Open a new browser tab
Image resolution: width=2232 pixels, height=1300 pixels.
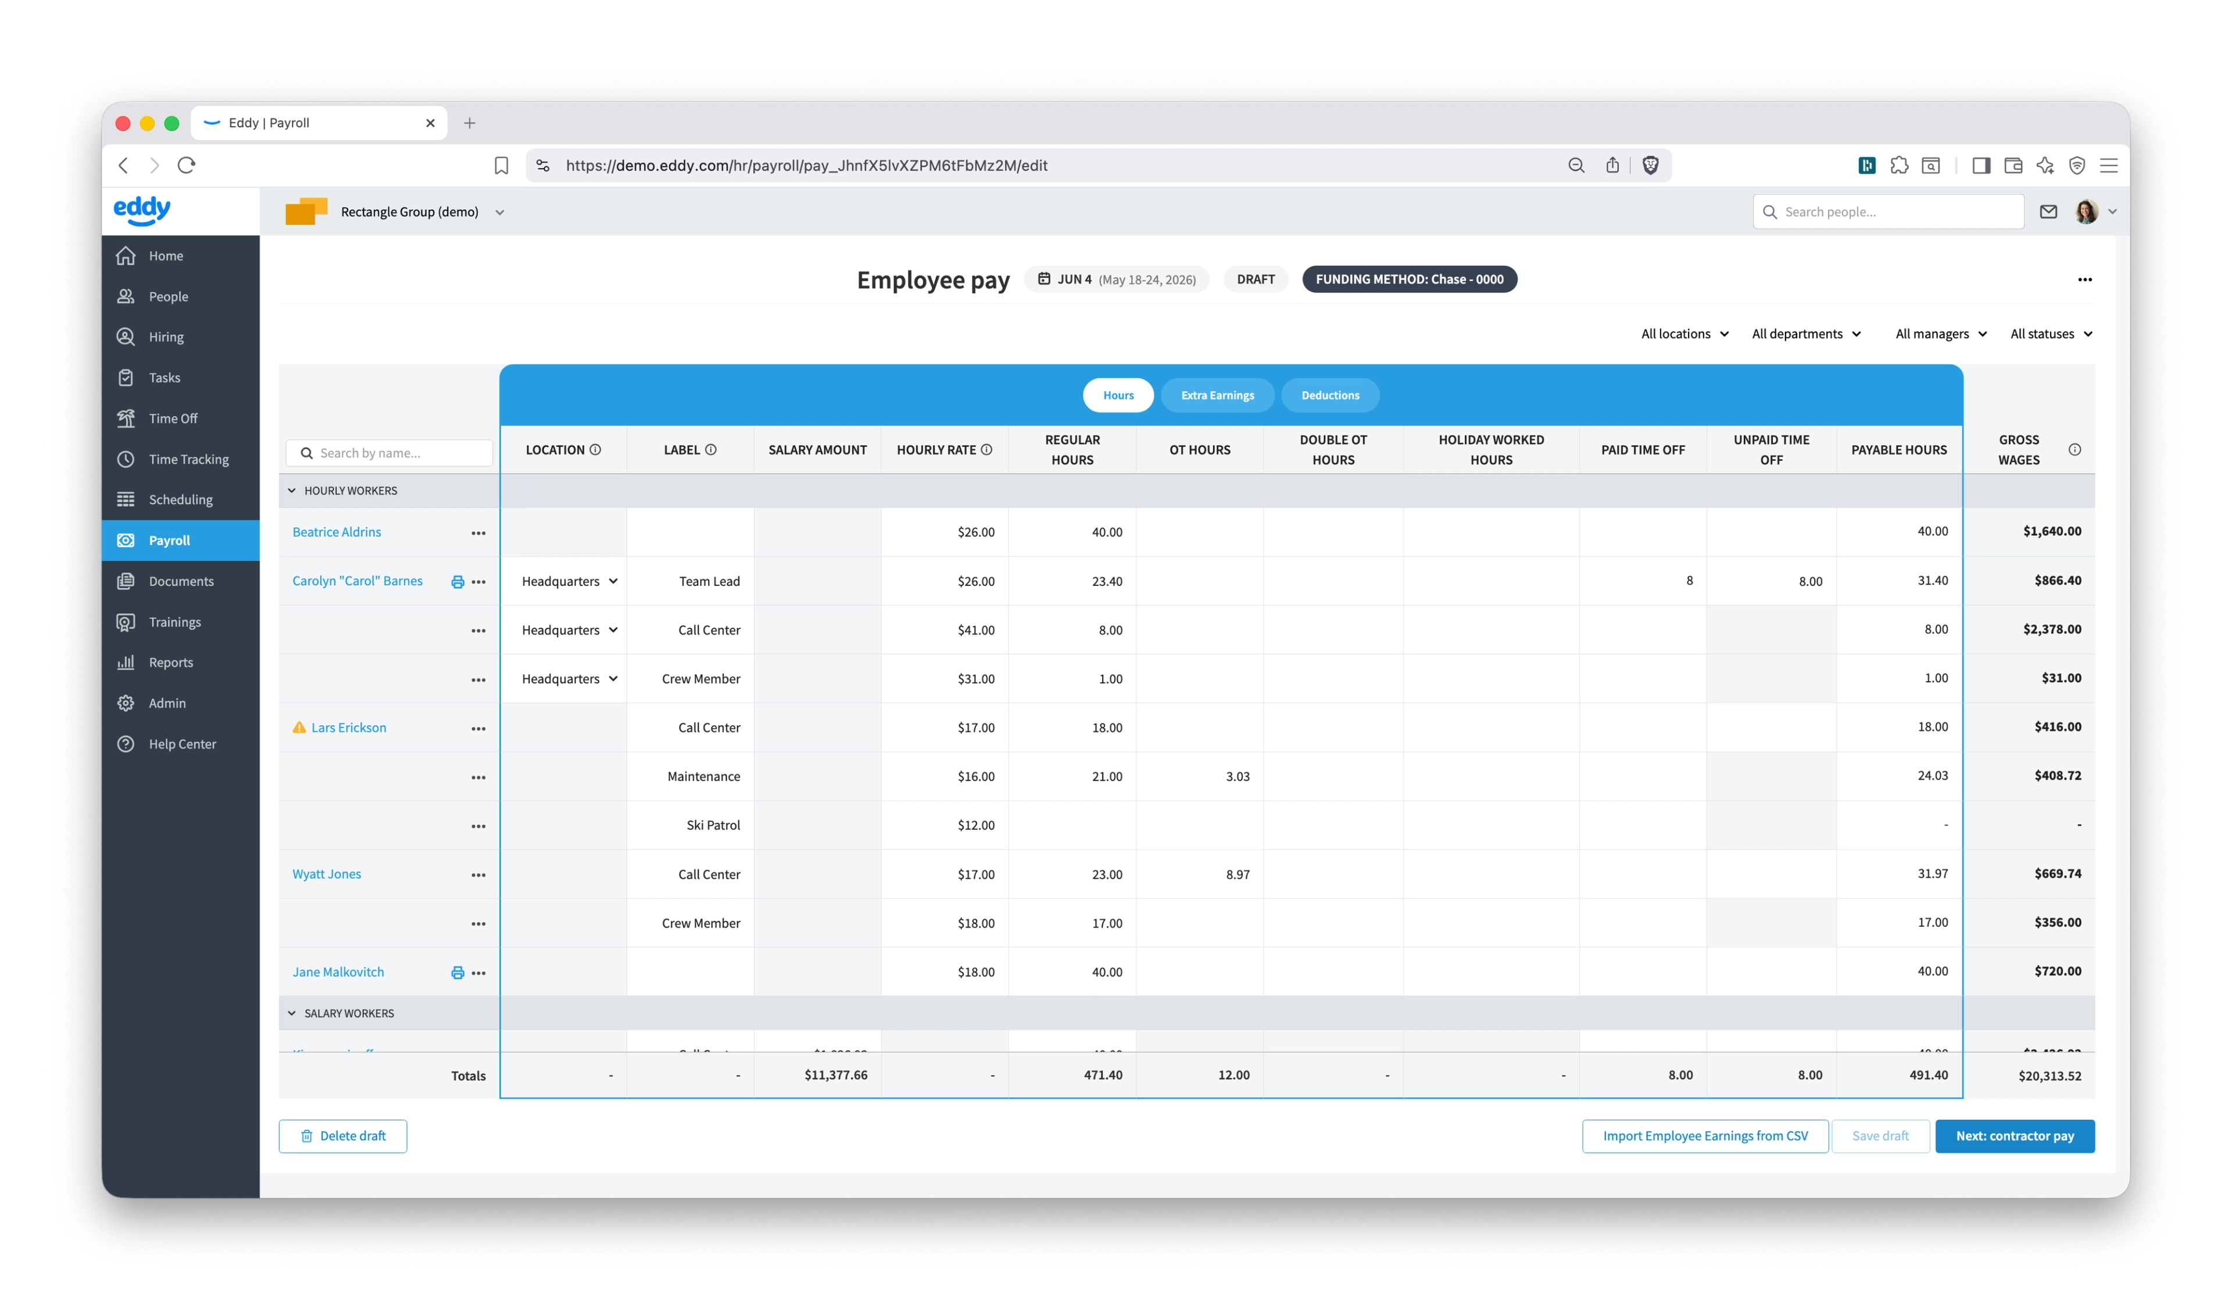coord(470,123)
